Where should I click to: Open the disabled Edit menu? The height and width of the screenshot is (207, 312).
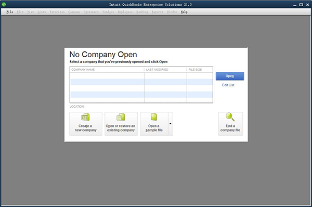(20, 12)
